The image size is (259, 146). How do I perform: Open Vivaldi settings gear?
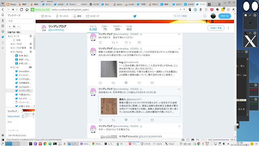pos(3,135)
